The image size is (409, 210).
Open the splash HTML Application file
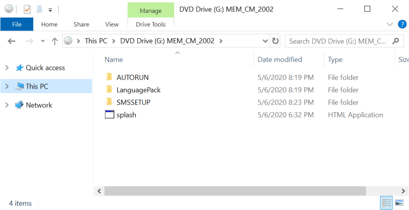tap(126, 115)
